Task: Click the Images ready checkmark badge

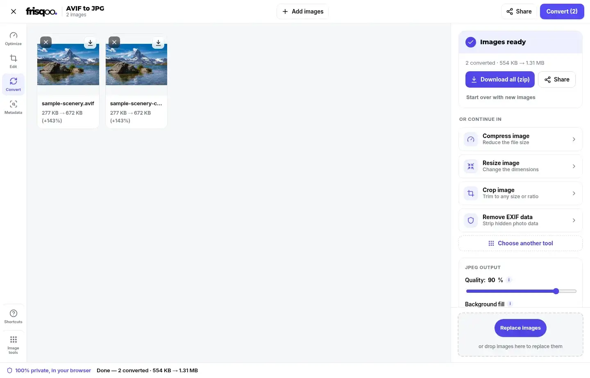Action: [471, 42]
